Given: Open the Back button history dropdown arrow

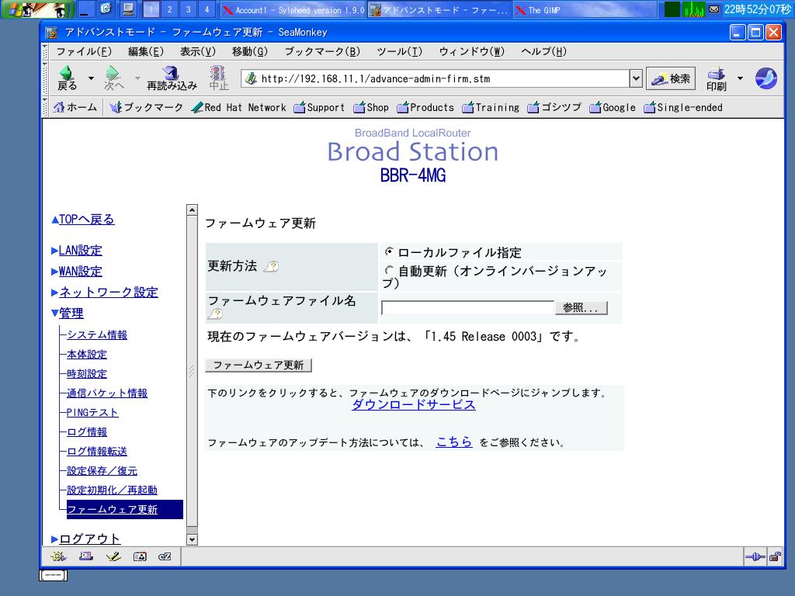Looking at the screenshot, I should tap(91, 78).
